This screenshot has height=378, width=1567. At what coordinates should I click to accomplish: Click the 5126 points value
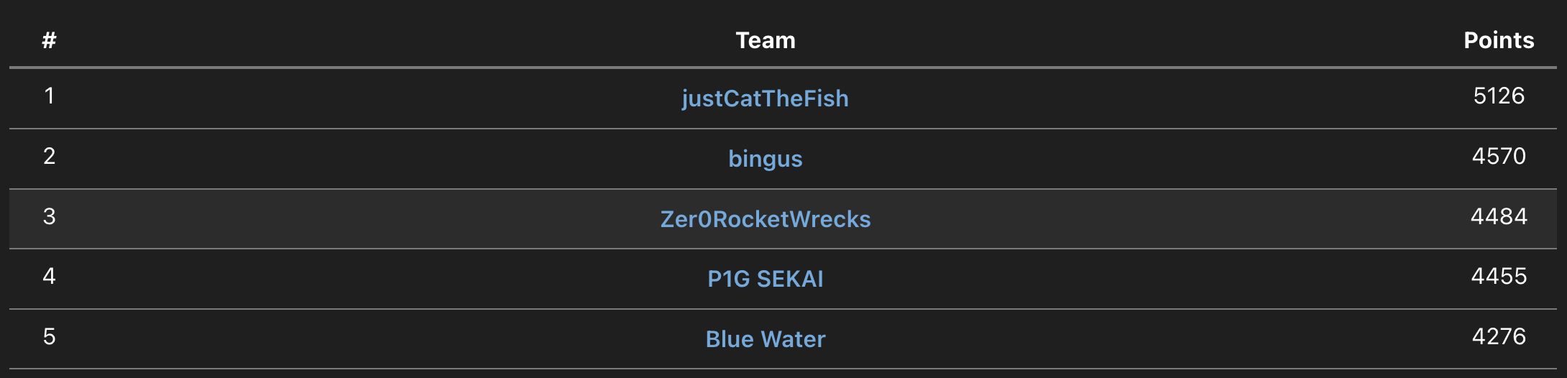pyautogui.click(x=1498, y=96)
